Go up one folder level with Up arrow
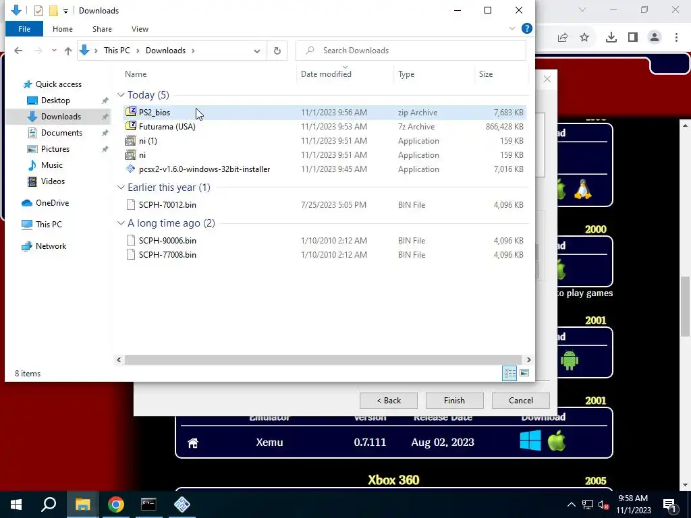Image resolution: width=691 pixels, height=518 pixels. pyautogui.click(x=68, y=51)
